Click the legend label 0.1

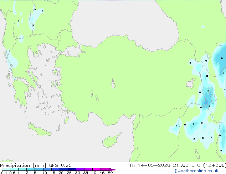pos(4,173)
